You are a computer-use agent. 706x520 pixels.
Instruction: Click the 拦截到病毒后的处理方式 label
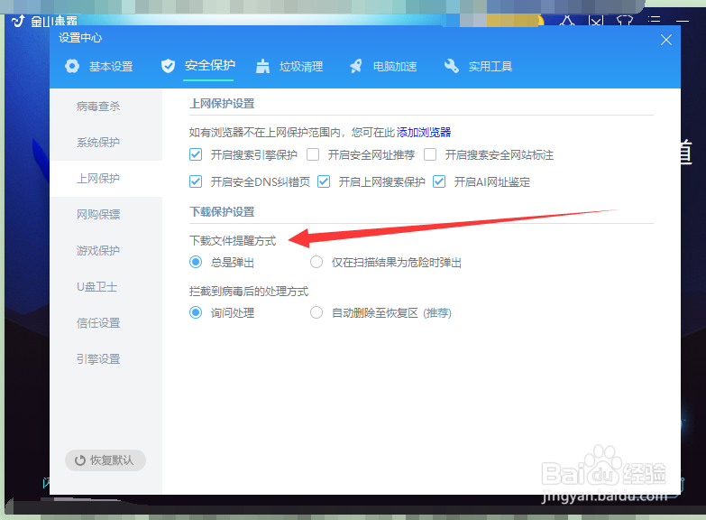[x=249, y=292]
